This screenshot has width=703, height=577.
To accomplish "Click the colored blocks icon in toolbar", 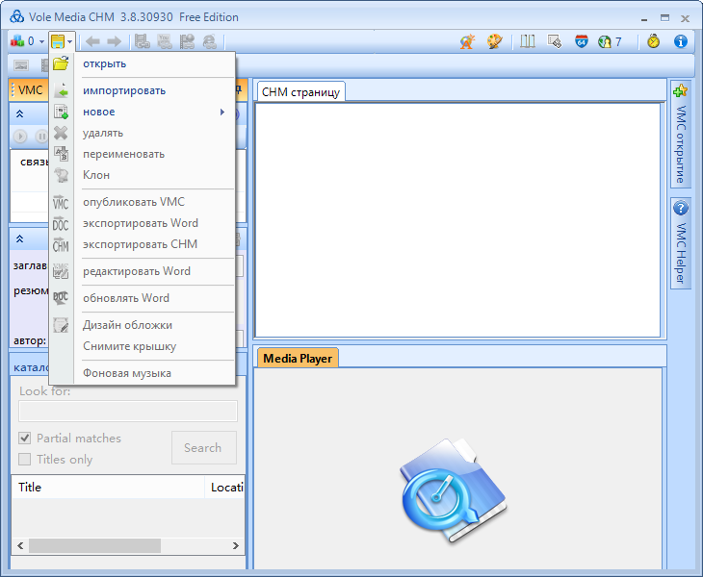I will (x=17, y=41).
